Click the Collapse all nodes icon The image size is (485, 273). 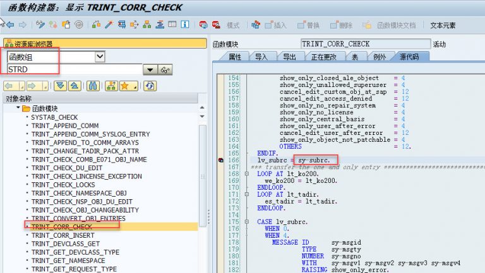pyautogui.click(x=74, y=86)
